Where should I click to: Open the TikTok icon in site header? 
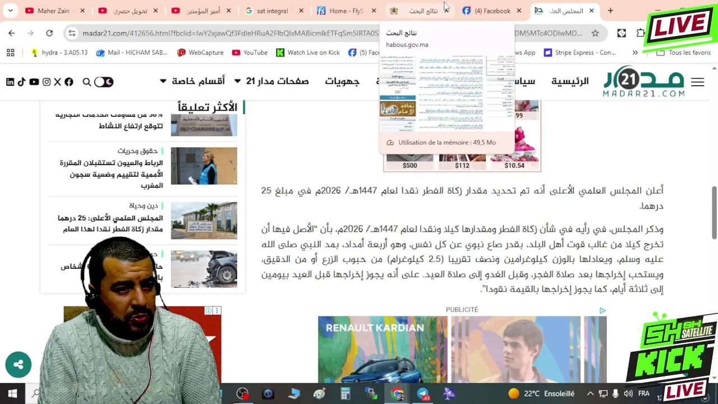pyautogui.click(x=21, y=82)
